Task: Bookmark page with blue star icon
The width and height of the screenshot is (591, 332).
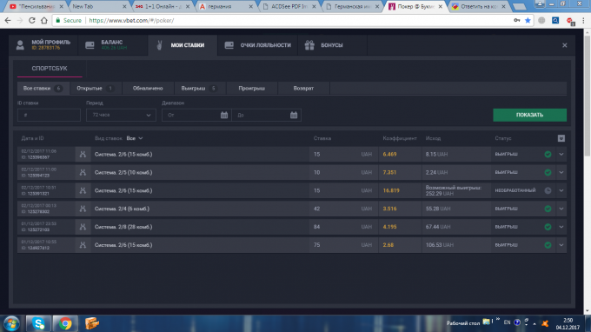Action: [528, 20]
